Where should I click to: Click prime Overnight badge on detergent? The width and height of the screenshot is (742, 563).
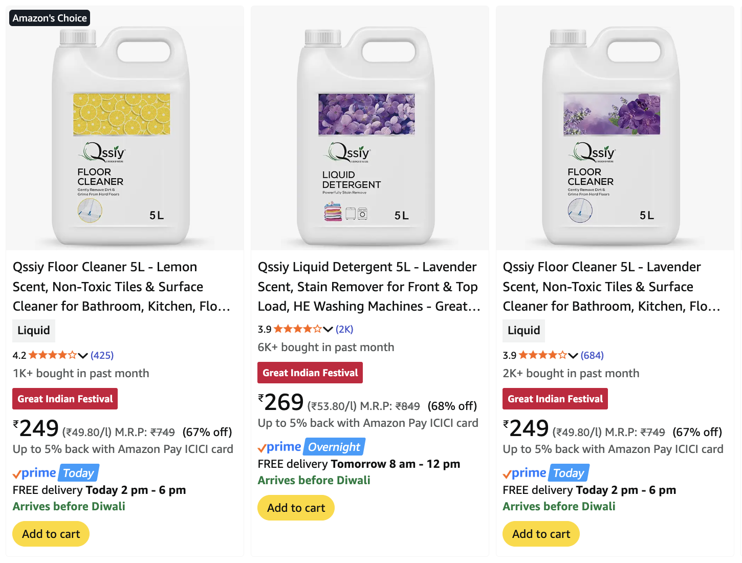click(311, 447)
